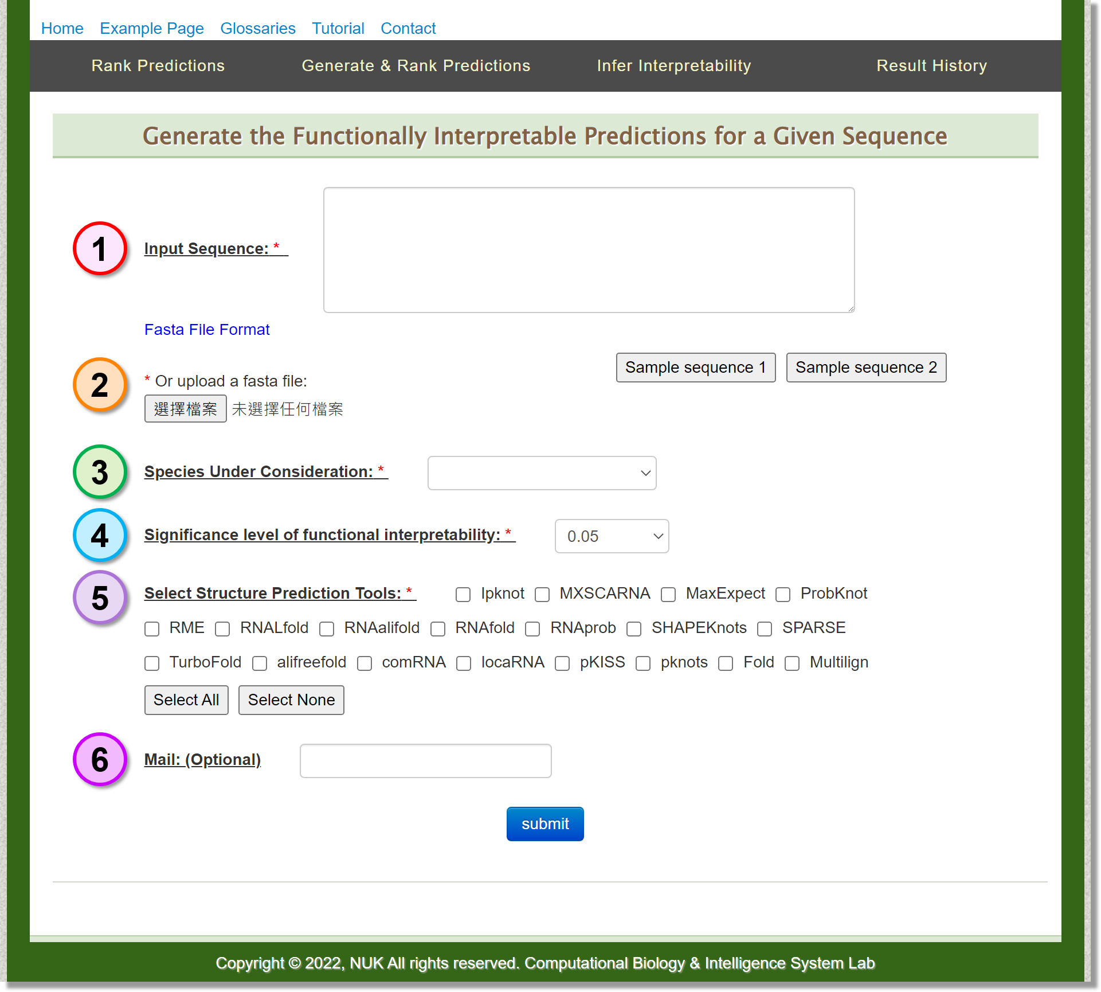Check the Fold tool checkbox
The width and height of the screenshot is (1101, 992).
click(x=726, y=663)
